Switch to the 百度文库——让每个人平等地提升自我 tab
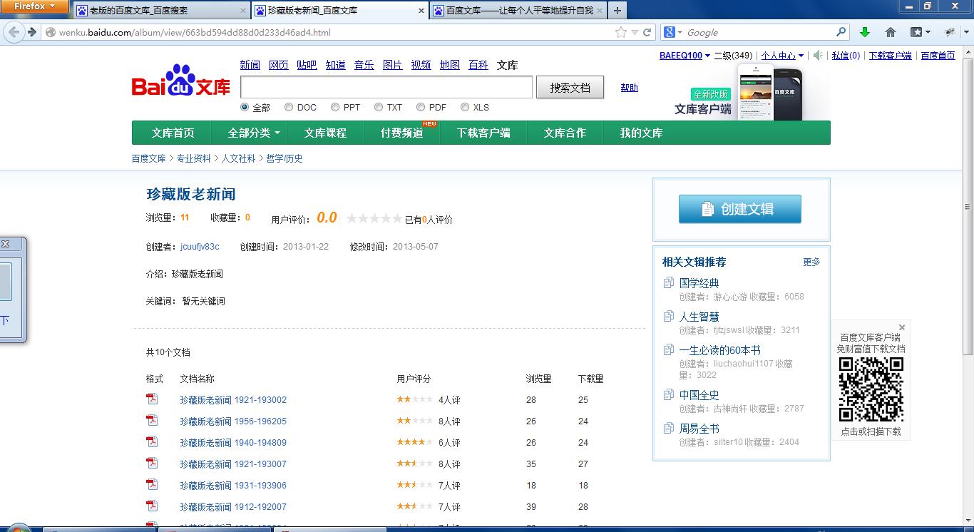 [x=518, y=11]
